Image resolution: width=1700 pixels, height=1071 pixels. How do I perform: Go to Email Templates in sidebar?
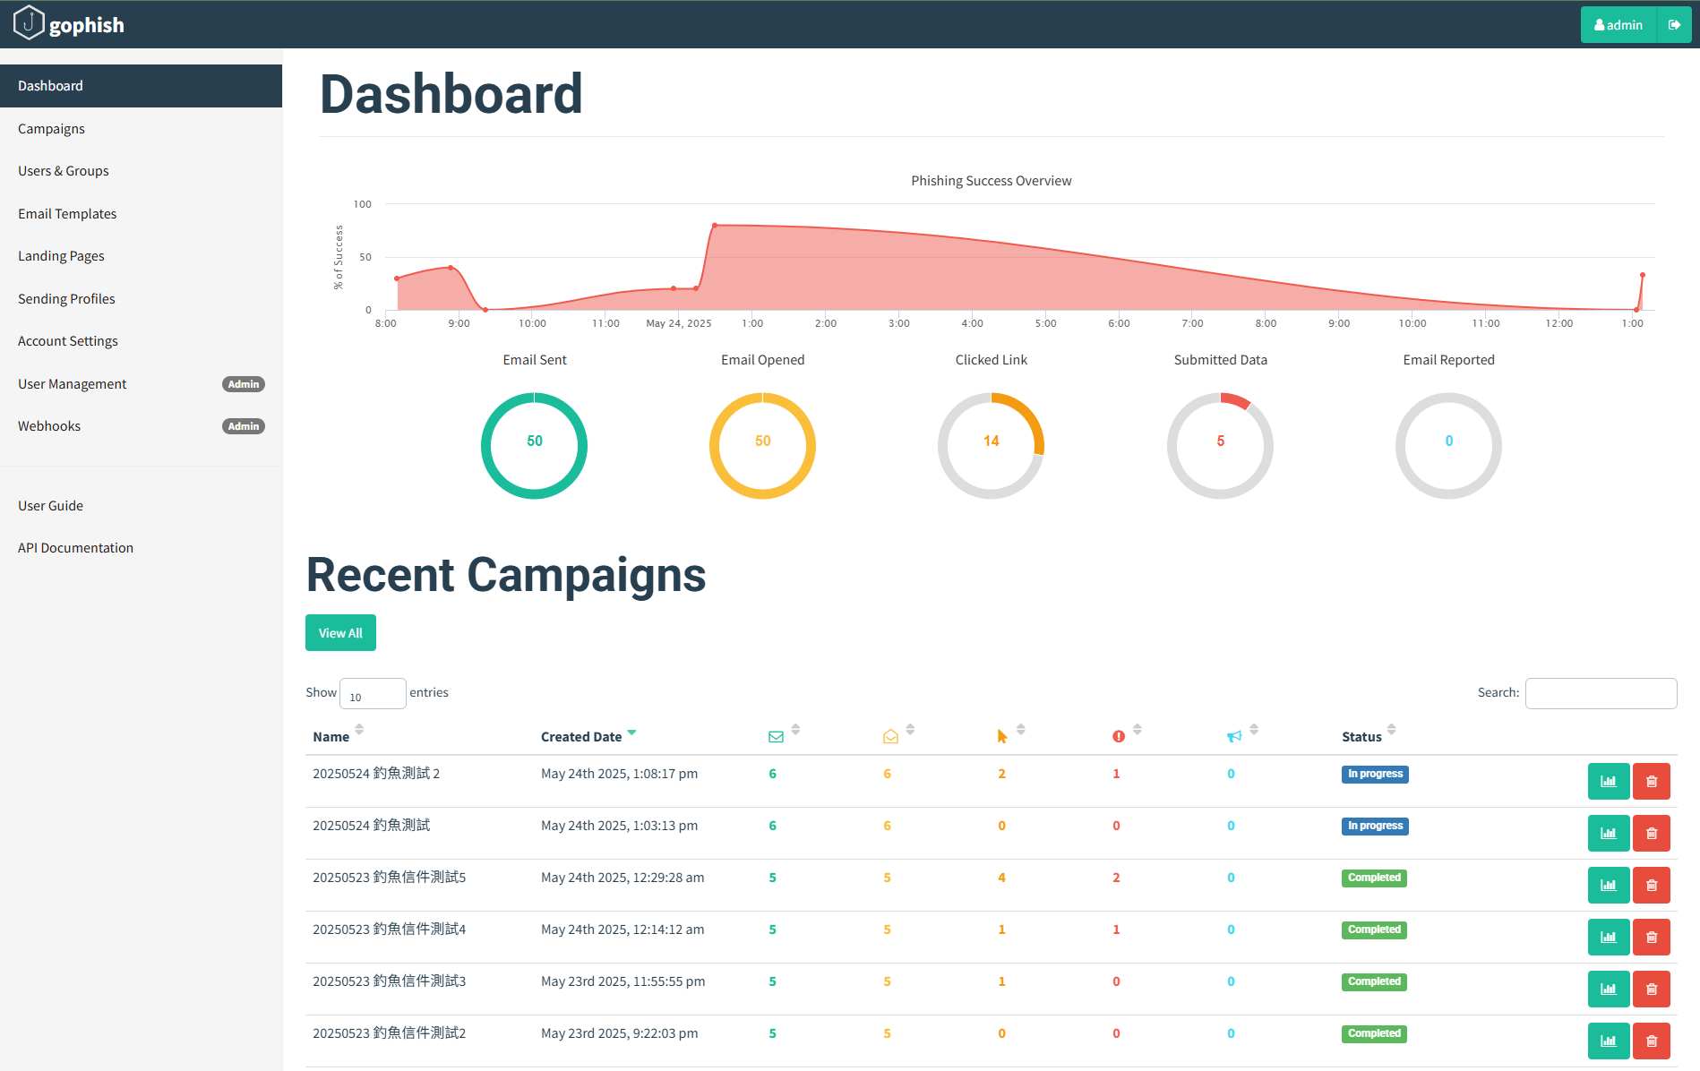[67, 214]
